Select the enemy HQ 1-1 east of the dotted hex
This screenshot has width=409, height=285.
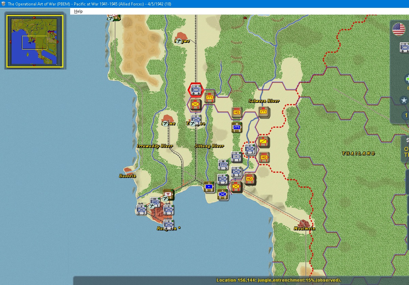tap(264, 157)
